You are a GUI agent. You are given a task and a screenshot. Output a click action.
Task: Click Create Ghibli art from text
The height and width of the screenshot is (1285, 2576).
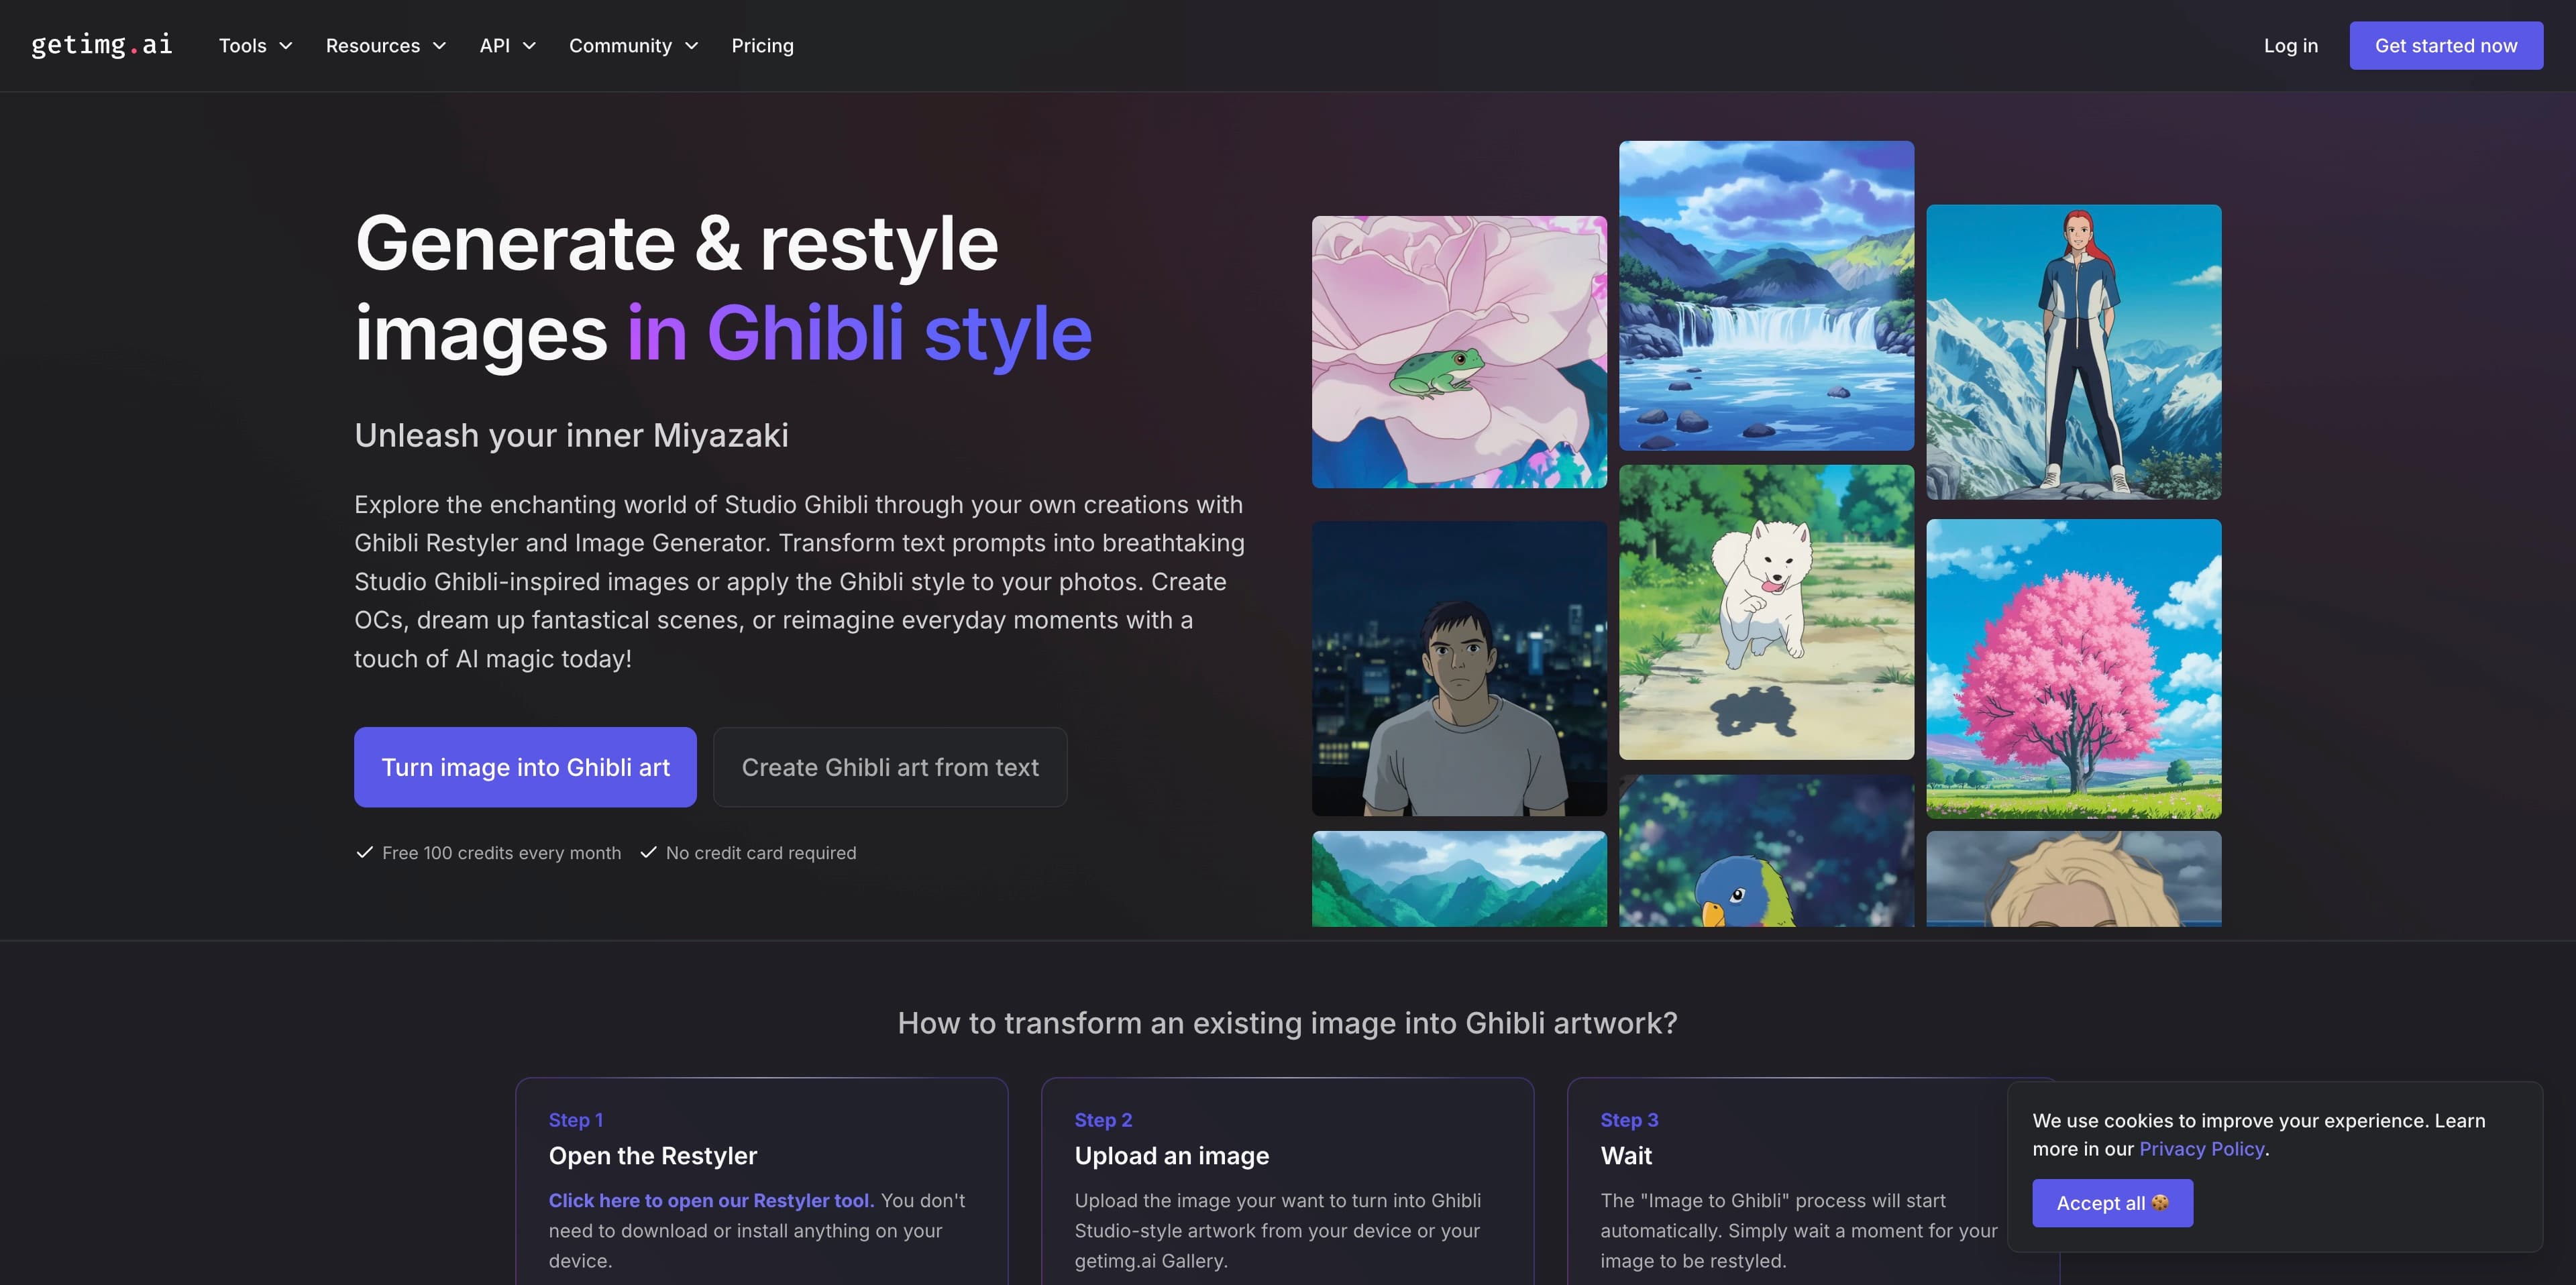(x=889, y=767)
